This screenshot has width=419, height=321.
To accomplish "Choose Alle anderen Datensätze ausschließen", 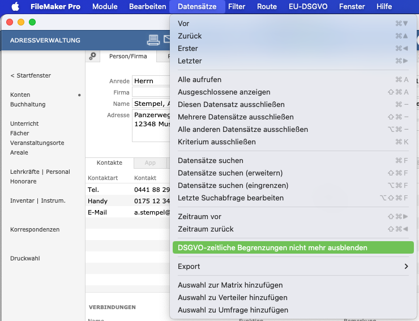I will click(293, 129).
